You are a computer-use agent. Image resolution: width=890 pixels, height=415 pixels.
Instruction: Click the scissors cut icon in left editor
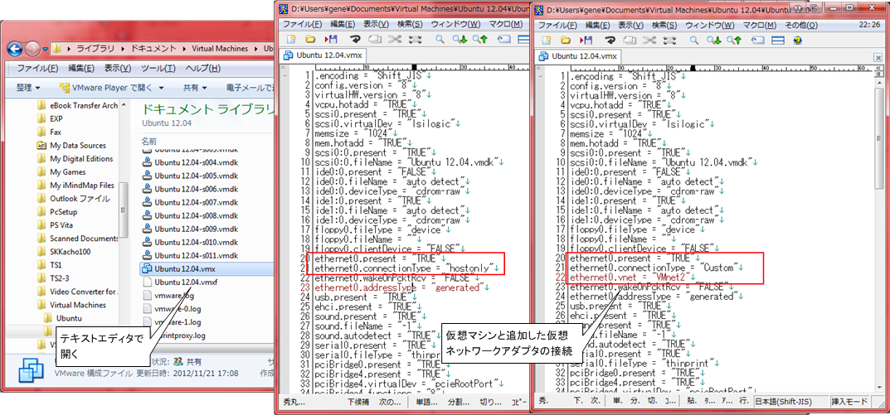point(395,39)
